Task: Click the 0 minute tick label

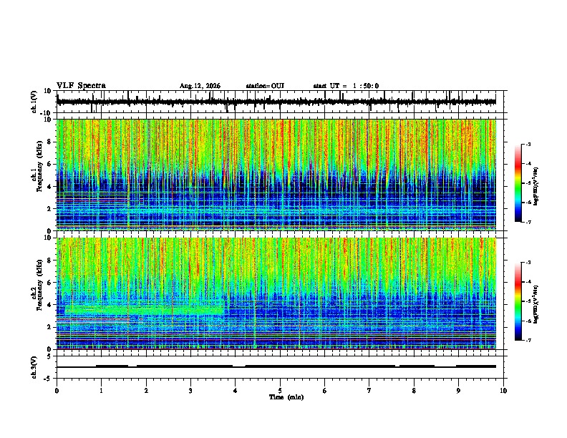Action: [57, 391]
